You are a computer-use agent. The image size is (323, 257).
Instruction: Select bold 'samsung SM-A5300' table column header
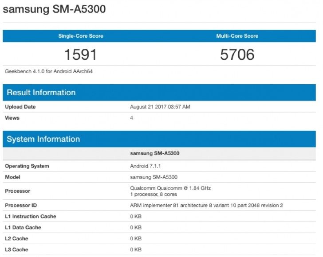click(155, 153)
